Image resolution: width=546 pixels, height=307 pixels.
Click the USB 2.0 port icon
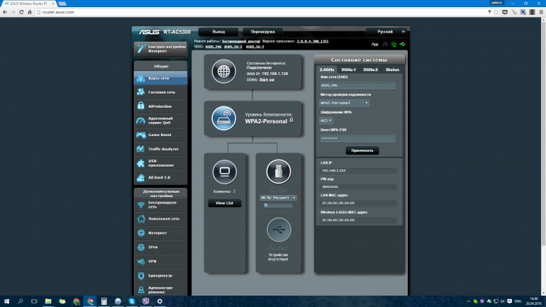click(279, 230)
